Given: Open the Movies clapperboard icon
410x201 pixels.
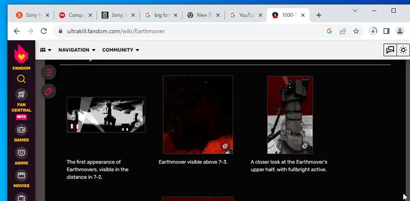Looking at the screenshot, I should pos(21,175).
